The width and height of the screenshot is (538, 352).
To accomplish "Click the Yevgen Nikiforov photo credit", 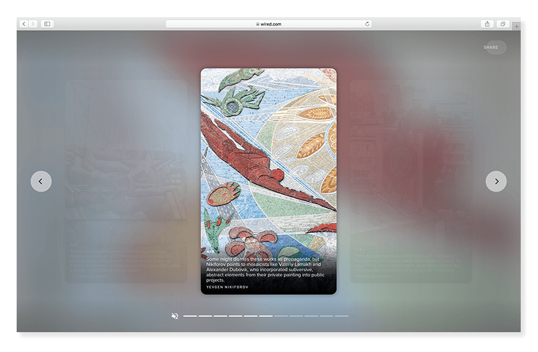I will pyautogui.click(x=228, y=287).
